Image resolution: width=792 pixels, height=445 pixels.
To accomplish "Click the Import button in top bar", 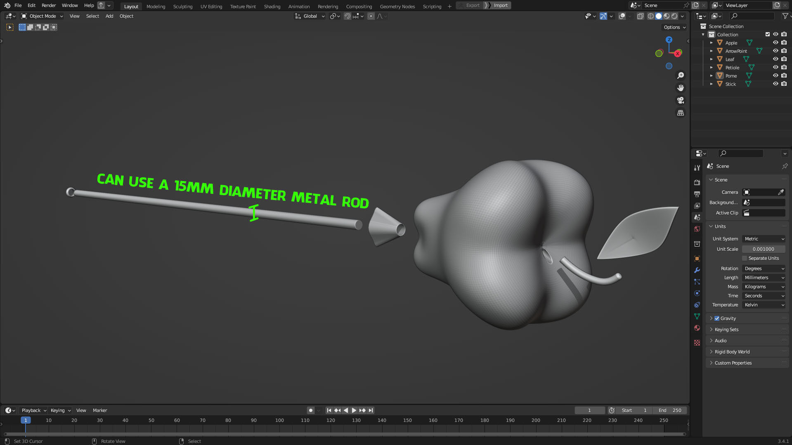I will coord(497,5).
